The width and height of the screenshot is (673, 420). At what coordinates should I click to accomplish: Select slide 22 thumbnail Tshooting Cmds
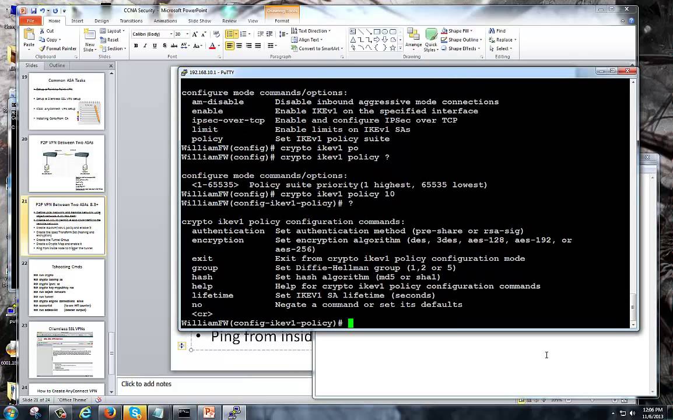66,288
